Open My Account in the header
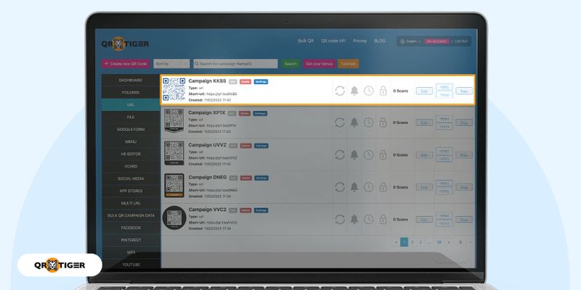 [x=437, y=41]
